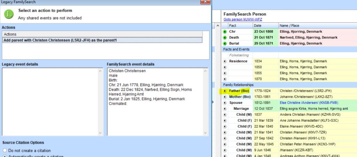Select father Christen /Christensen/ (L5R2-JFH)
The width and height of the screenshot is (357, 157).
click(306, 91)
